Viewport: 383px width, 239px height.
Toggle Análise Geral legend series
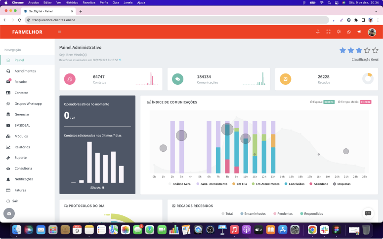(x=180, y=184)
